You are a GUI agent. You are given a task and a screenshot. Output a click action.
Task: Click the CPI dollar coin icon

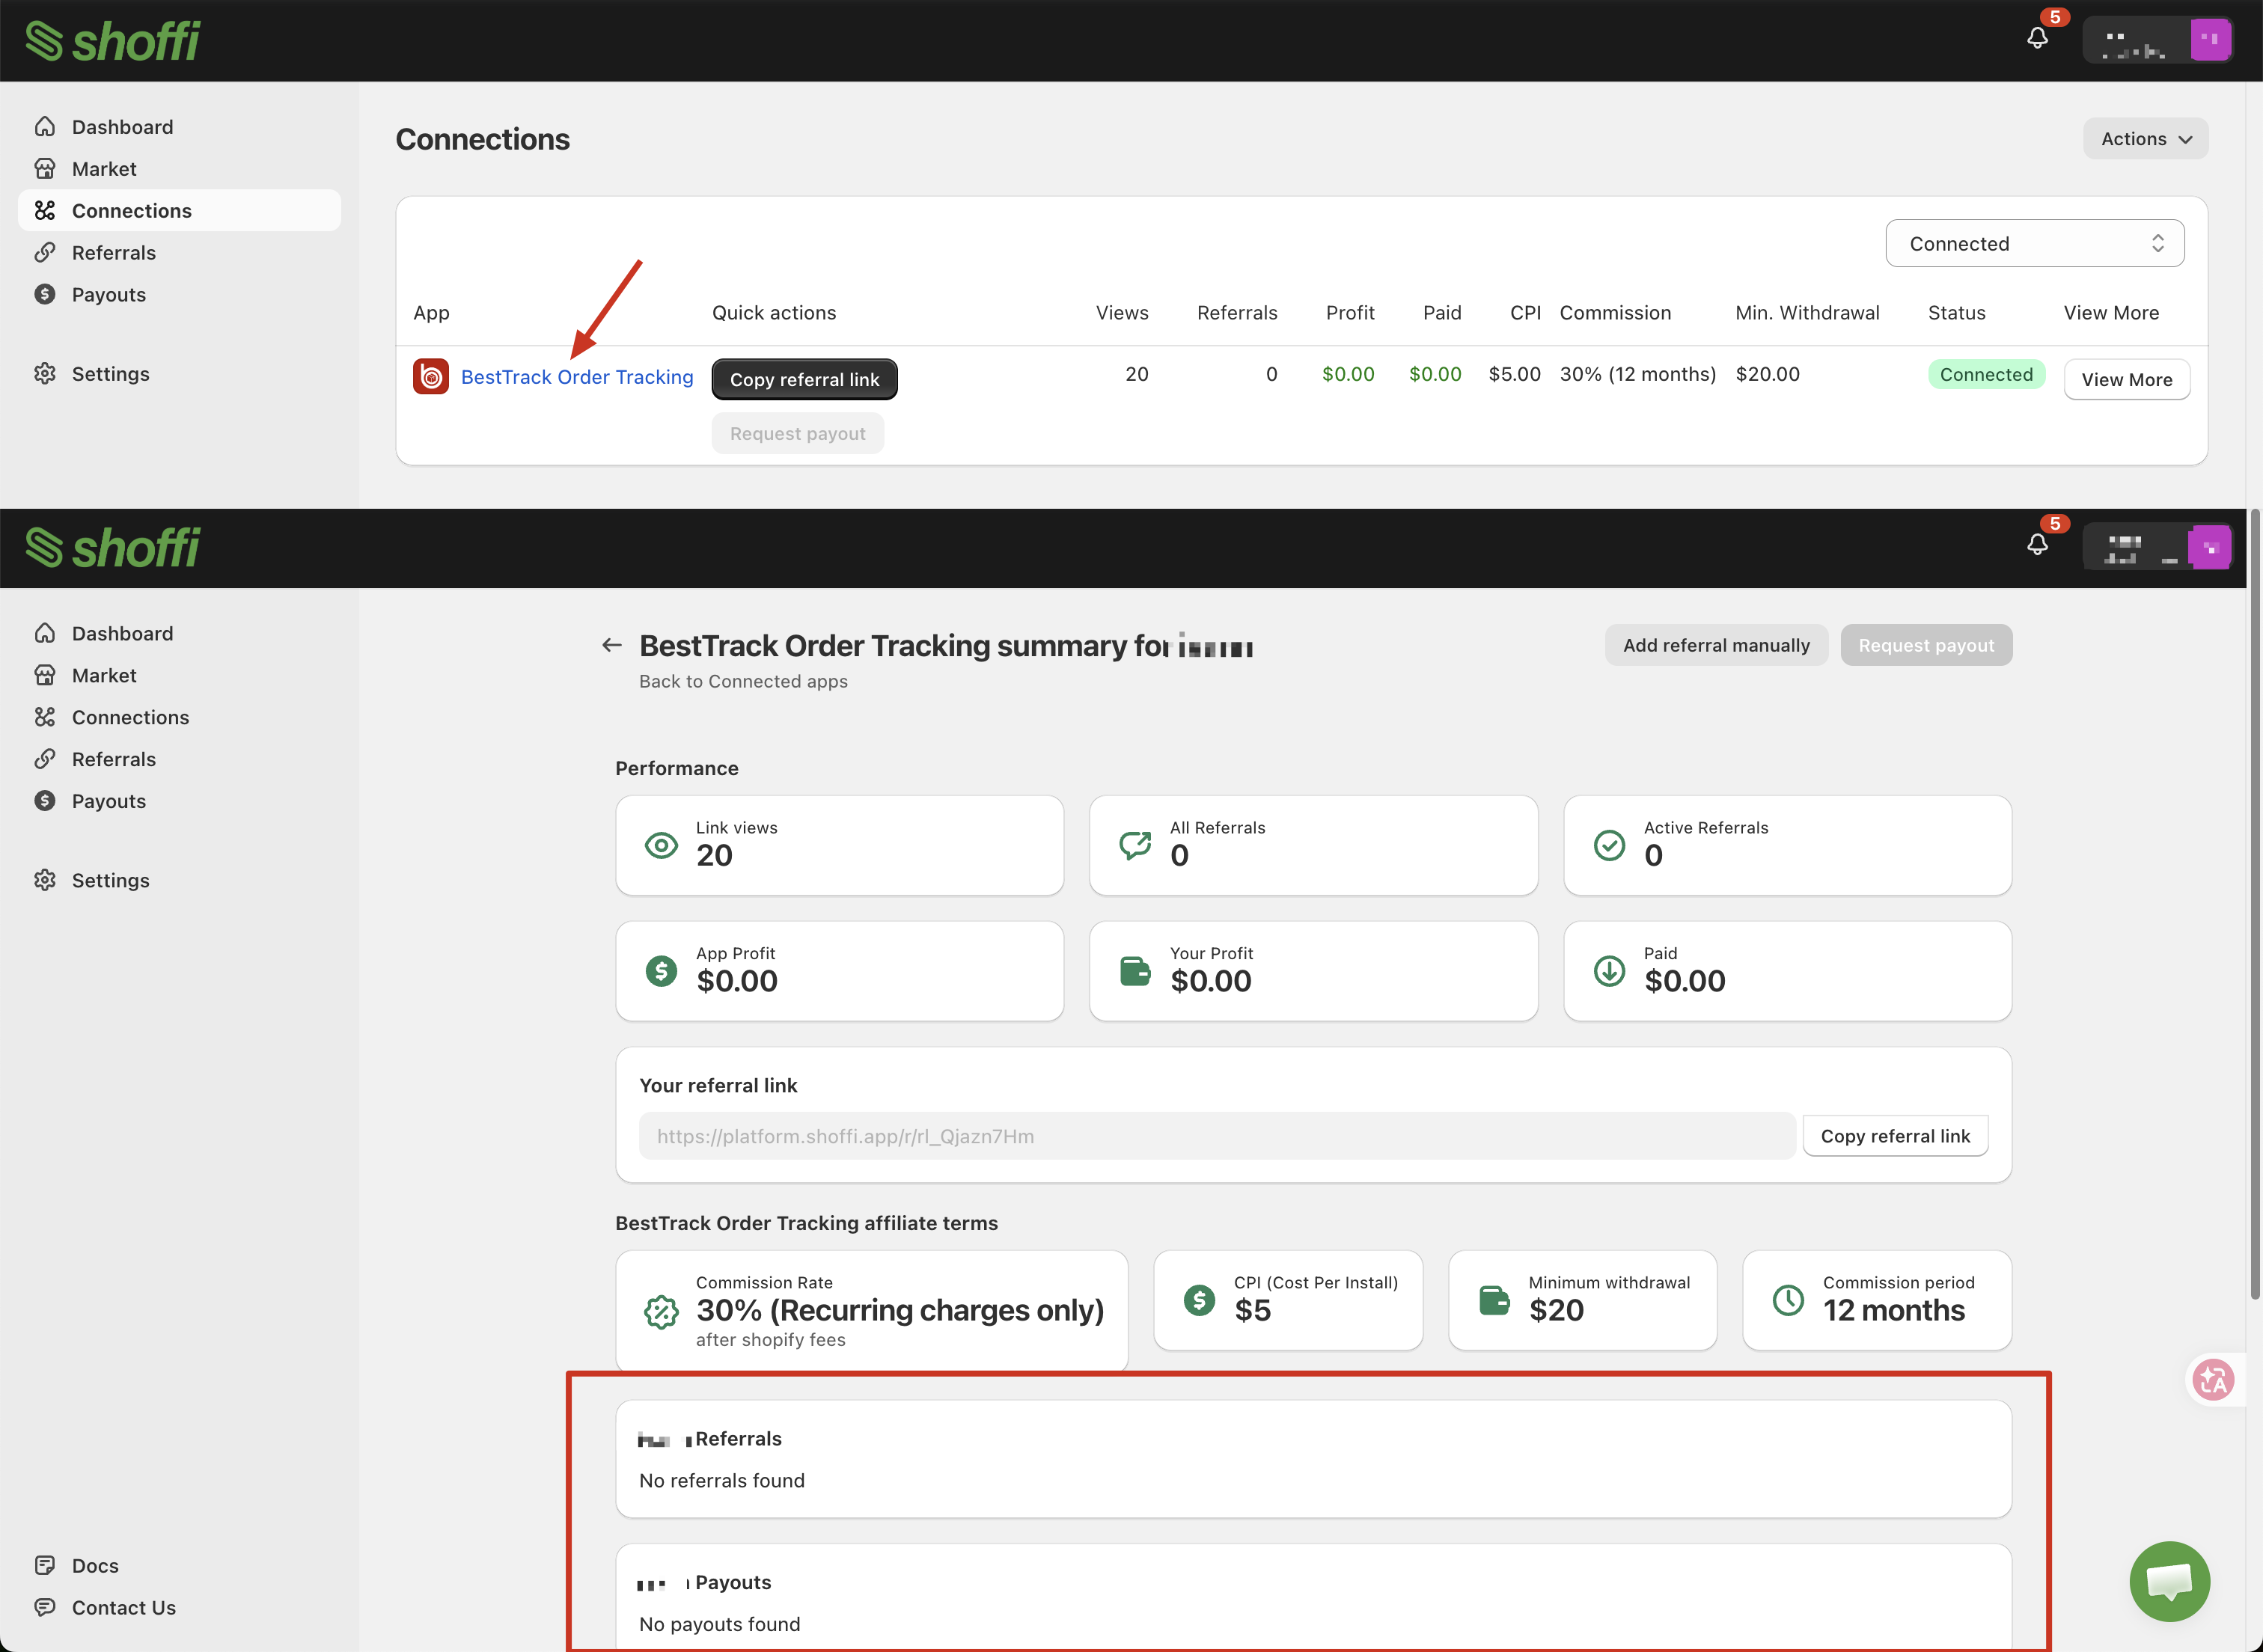1199,1300
